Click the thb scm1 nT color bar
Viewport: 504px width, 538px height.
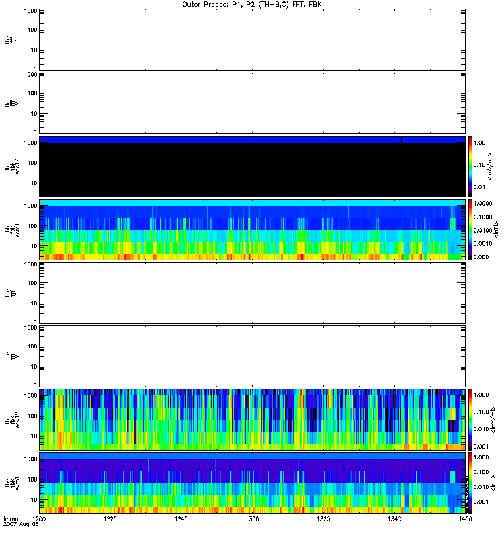point(470,229)
